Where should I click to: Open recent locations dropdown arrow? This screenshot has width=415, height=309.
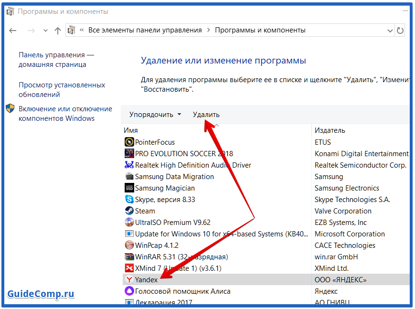coord(45,31)
